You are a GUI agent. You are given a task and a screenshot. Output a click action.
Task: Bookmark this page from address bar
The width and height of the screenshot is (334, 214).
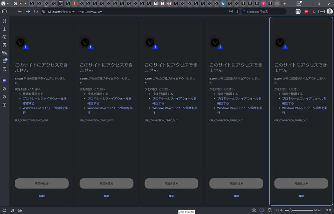(x=237, y=11)
